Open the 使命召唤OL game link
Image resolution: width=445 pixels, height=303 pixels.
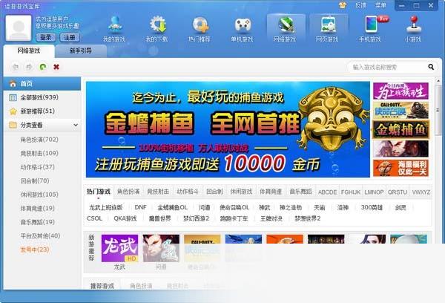coord(234,207)
